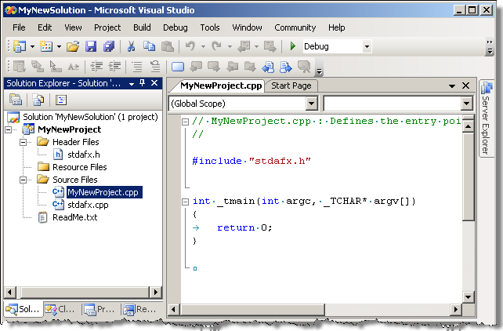Toggle bookmark on current line icon
Viewport: 503px width, 331px height.
coord(178,67)
